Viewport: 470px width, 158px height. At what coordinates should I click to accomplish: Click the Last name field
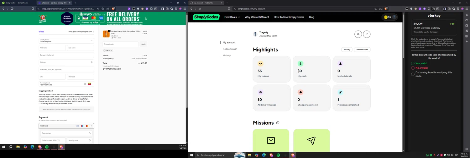[81, 48]
